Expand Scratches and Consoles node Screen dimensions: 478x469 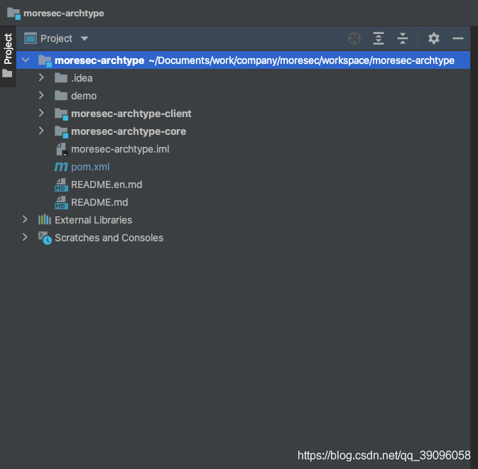[x=25, y=237]
